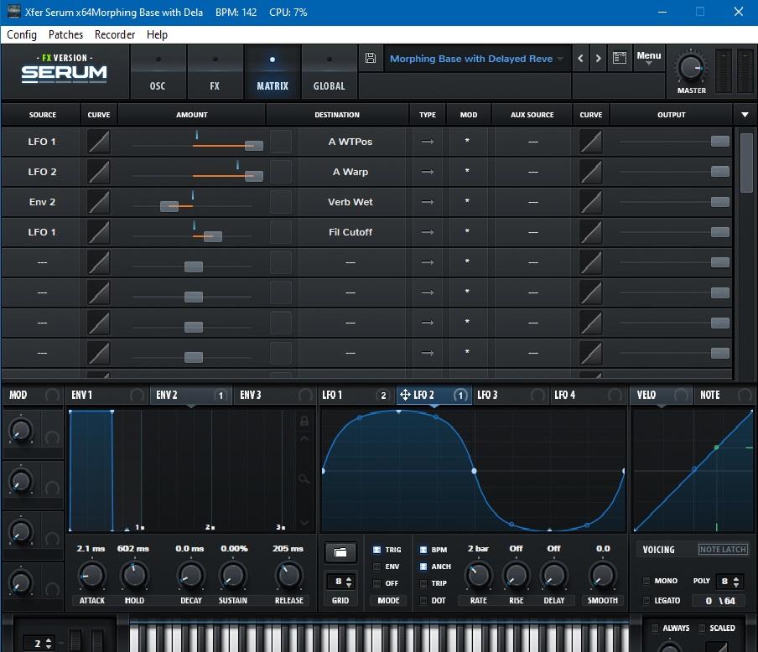Open the Config menu
758x652 pixels.
[22, 35]
